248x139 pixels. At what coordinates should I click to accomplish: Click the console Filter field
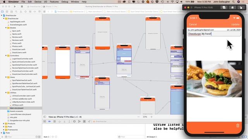(x=131, y=137)
